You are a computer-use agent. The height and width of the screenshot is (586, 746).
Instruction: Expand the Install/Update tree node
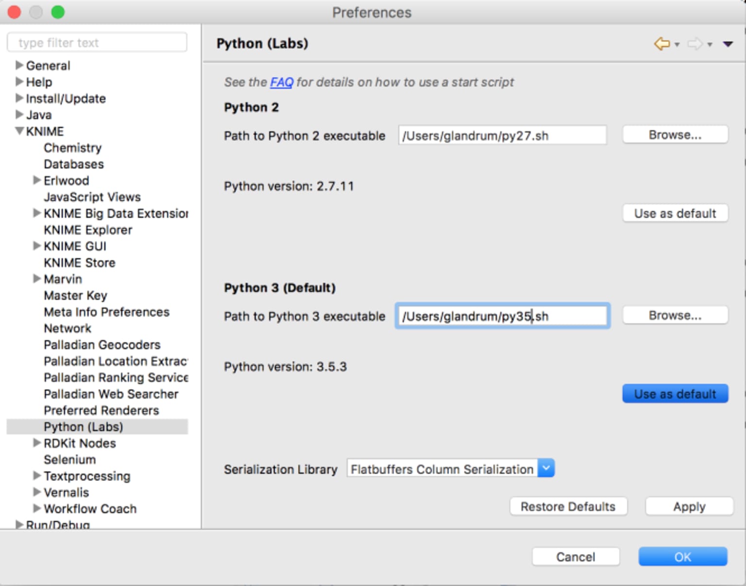tap(19, 98)
